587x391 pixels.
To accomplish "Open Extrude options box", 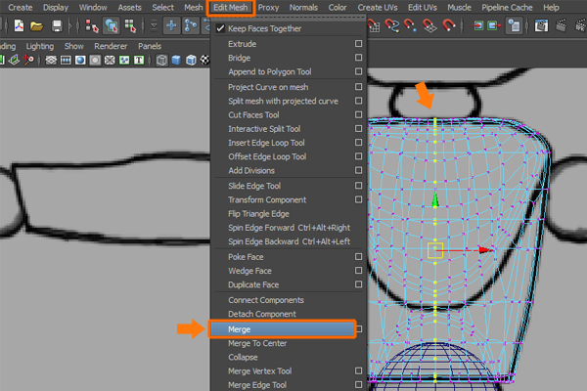I will click(359, 44).
